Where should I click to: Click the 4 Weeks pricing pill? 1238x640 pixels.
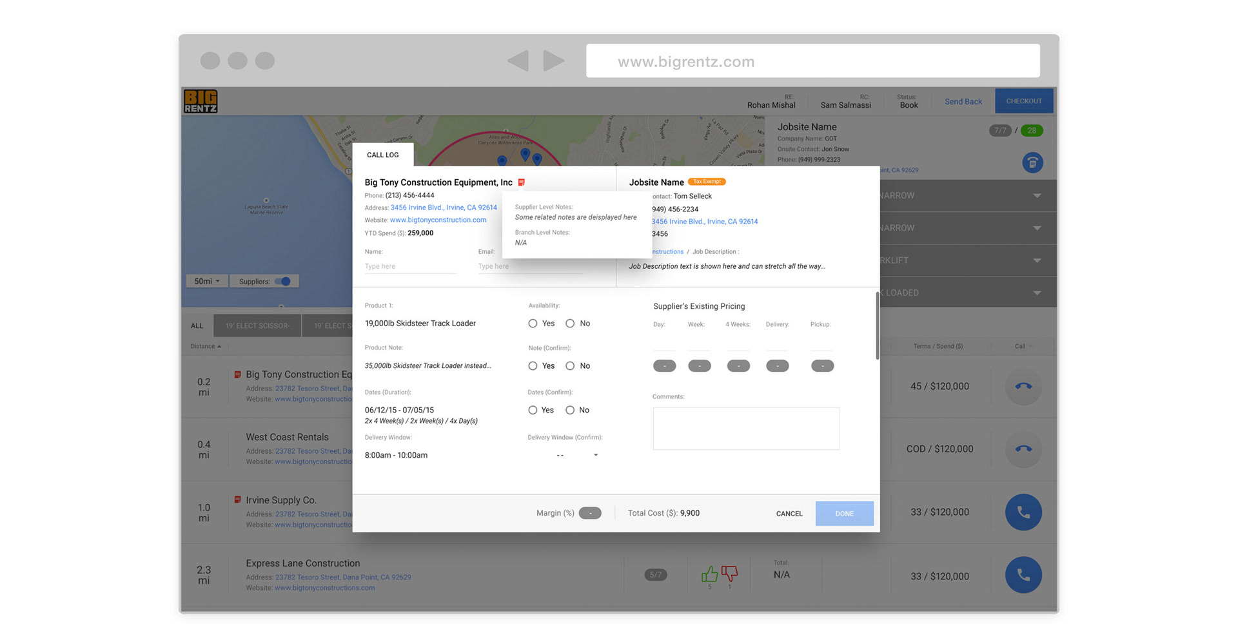pos(738,366)
